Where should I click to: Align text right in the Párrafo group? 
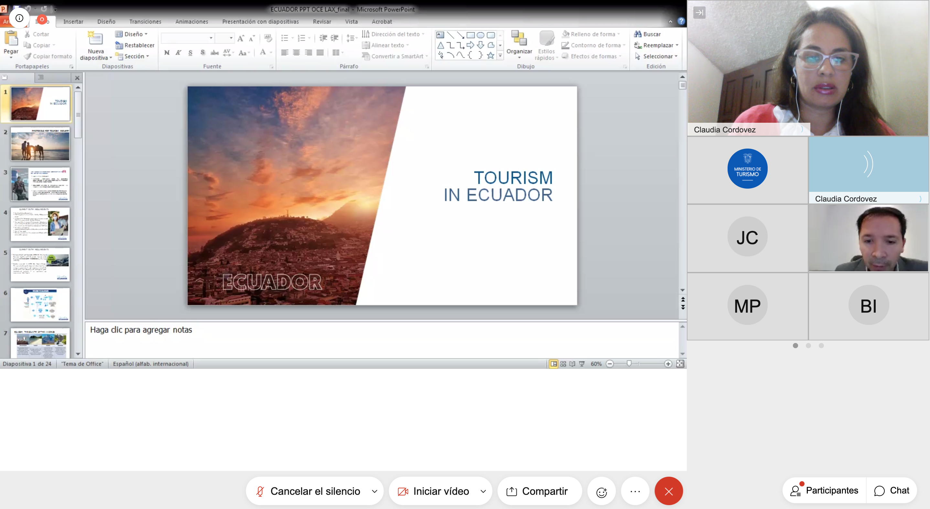(308, 53)
